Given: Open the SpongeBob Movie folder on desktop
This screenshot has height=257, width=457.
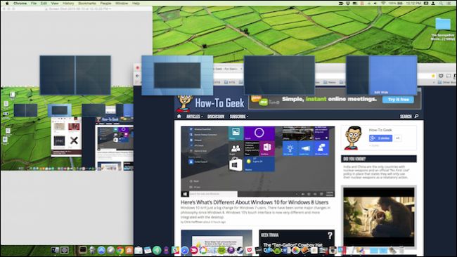Looking at the screenshot, I should coord(443,29).
